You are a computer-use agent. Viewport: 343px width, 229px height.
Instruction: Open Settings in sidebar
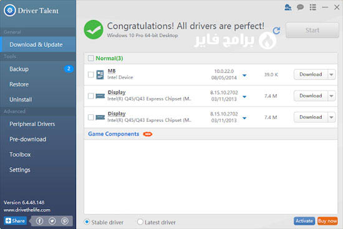point(38,170)
